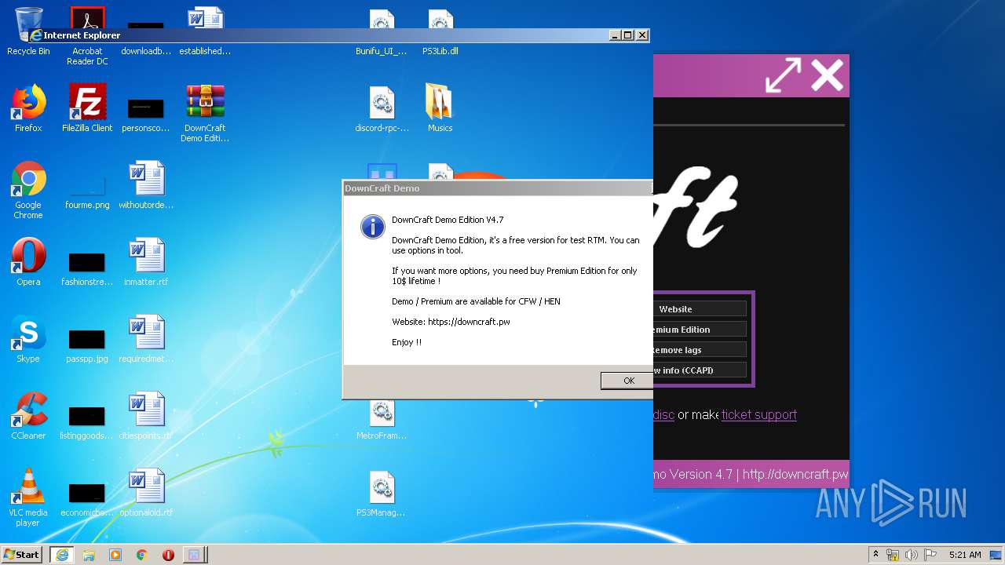Open Acrobat Reader DC shortcut

tap(87, 36)
